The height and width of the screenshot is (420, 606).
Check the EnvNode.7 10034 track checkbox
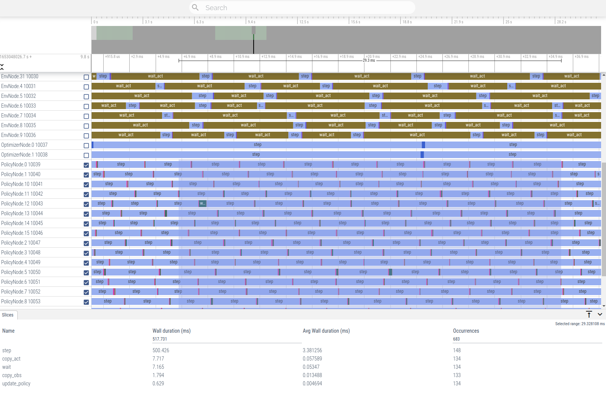tap(86, 116)
